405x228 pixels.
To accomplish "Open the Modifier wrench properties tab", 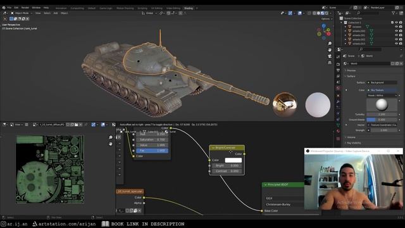I will click(338, 101).
